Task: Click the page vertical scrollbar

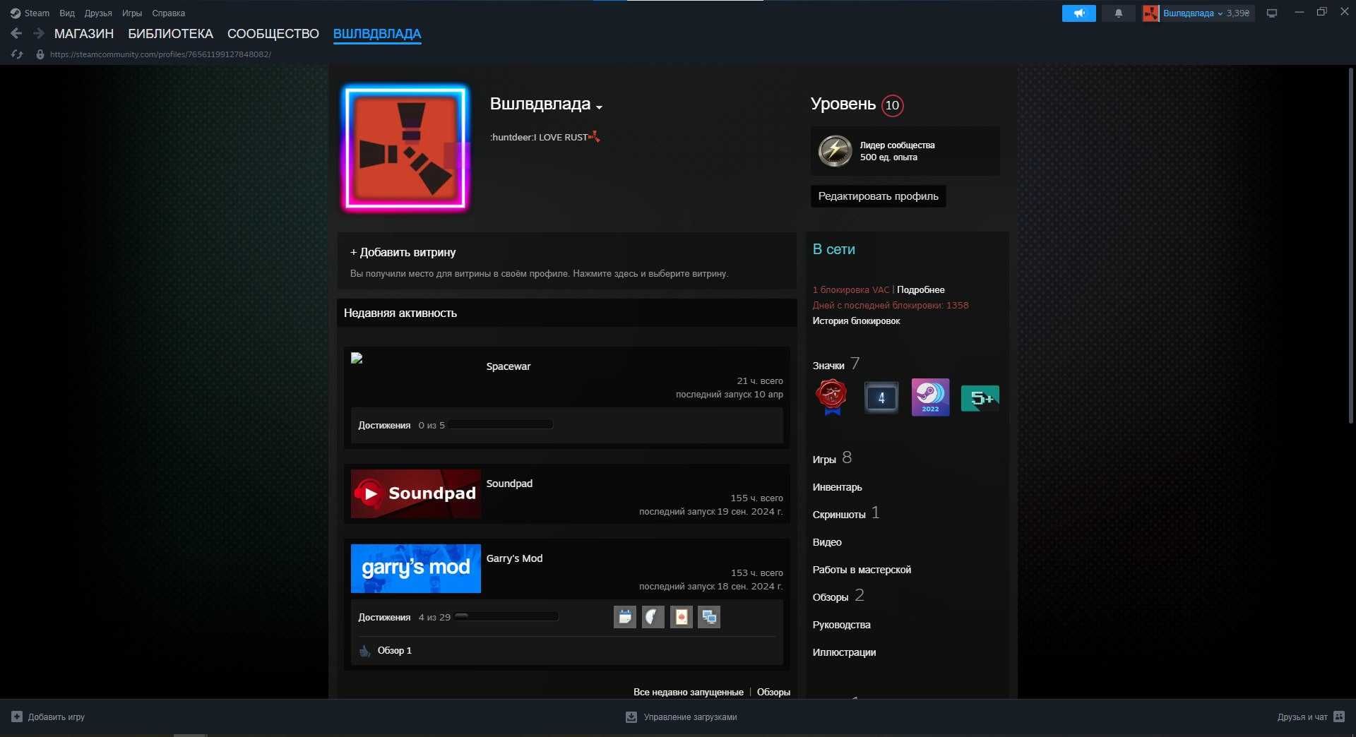Action: 1351,245
